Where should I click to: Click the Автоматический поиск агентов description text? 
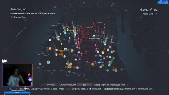pos(33,13)
